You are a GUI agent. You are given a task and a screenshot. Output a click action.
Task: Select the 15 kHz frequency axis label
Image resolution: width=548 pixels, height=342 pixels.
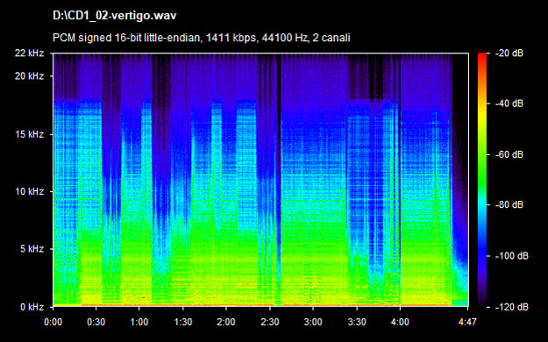[29, 134]
